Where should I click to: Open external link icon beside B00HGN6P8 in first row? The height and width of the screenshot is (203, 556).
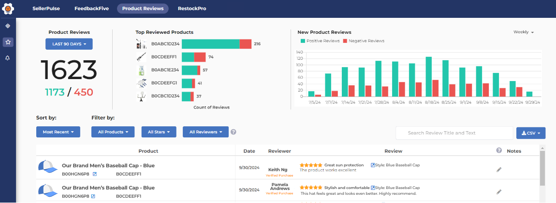point(95,174)
